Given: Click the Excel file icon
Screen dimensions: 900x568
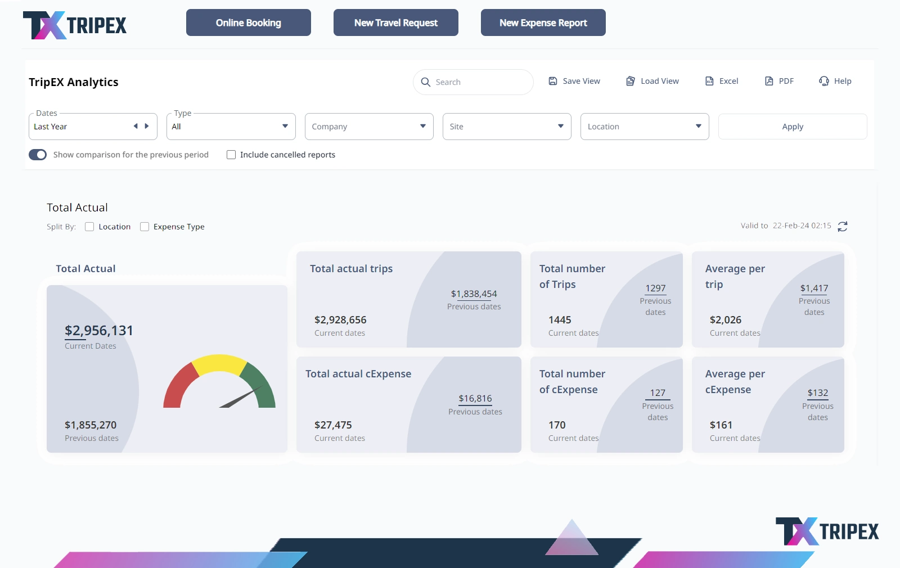Looking at the screenshot, I should pyautogui.click(x=709, y=81).
